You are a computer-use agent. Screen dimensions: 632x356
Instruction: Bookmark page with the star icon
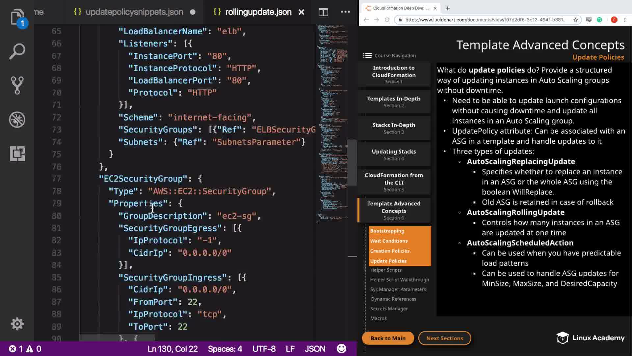point(576,20)
